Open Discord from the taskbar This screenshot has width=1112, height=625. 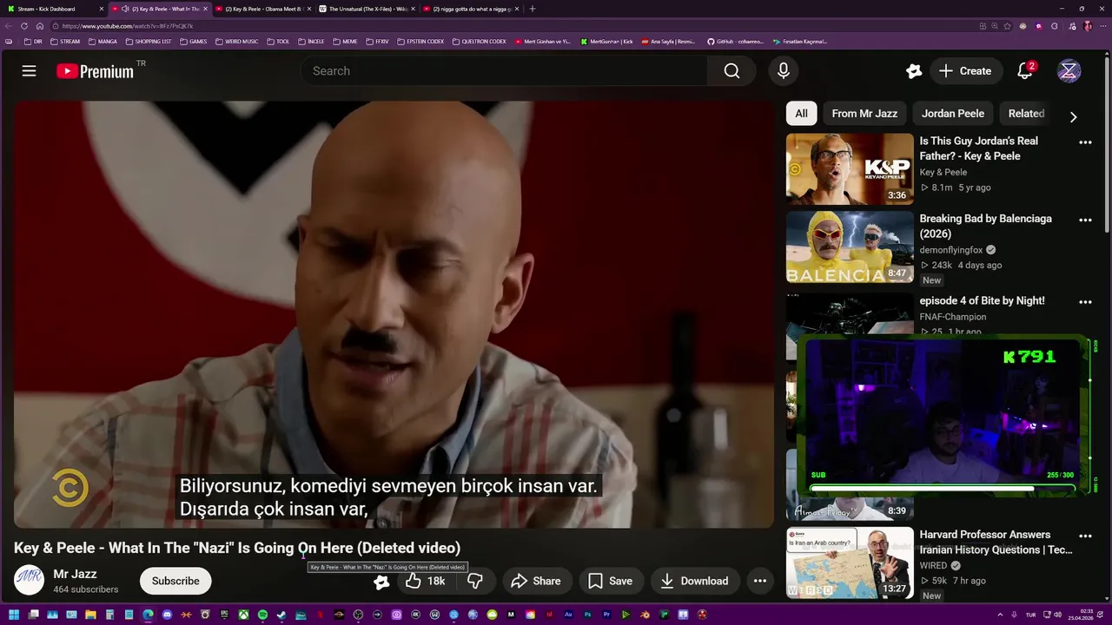tap(167, 615)
